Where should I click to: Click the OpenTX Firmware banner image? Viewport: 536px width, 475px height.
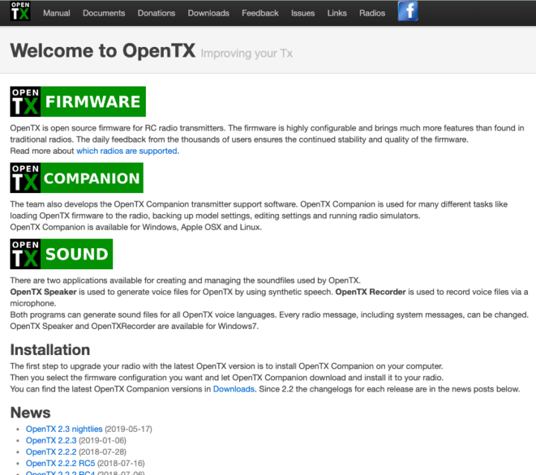click(77, 101)
